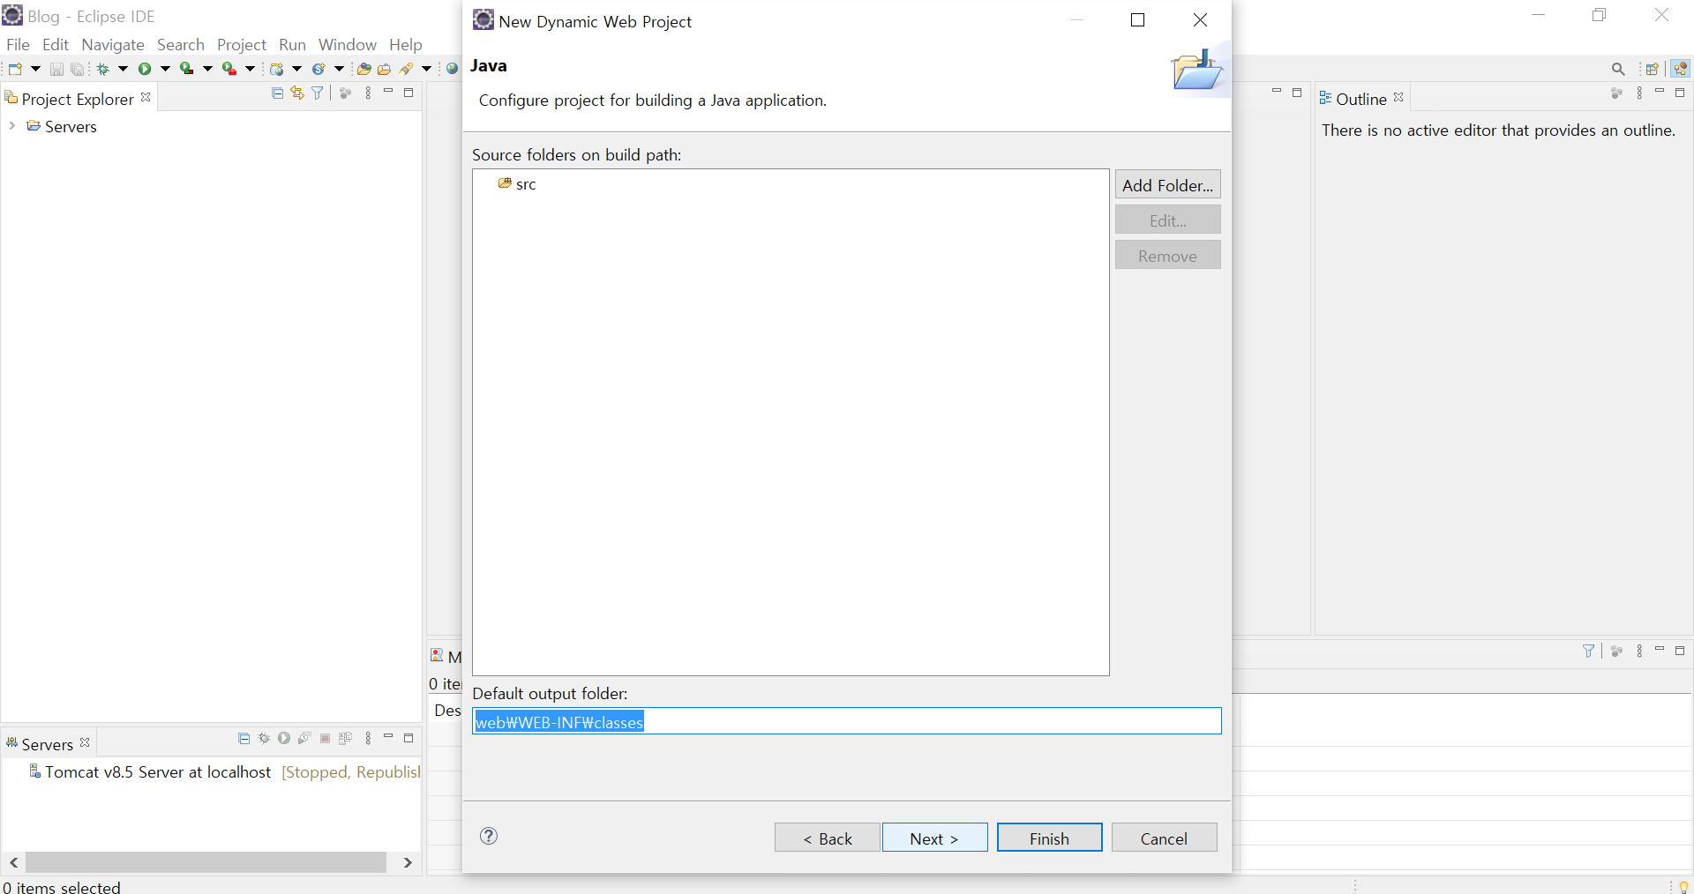Open the Project menu
The width and height of the screenshot is (1694, 894).
point(242,44)
